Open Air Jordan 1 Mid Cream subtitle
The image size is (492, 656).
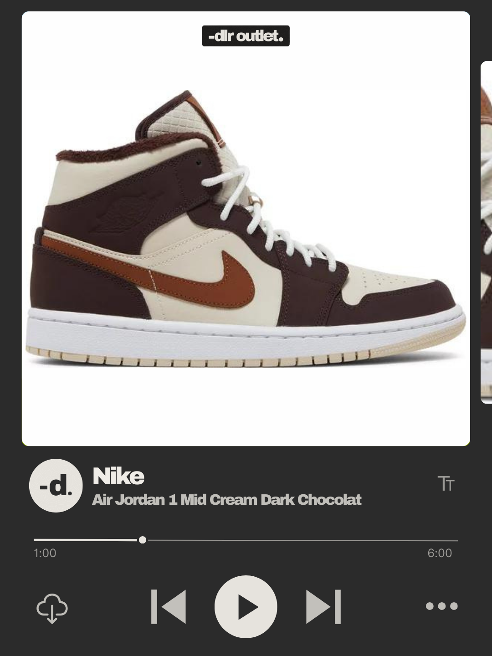point(227,500)
